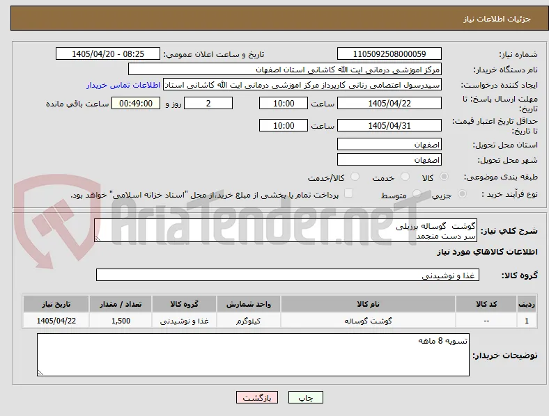The height and width of the screenshot is (416, 549).
Task: Click the row number 1 cell
Action: (526, 321)
